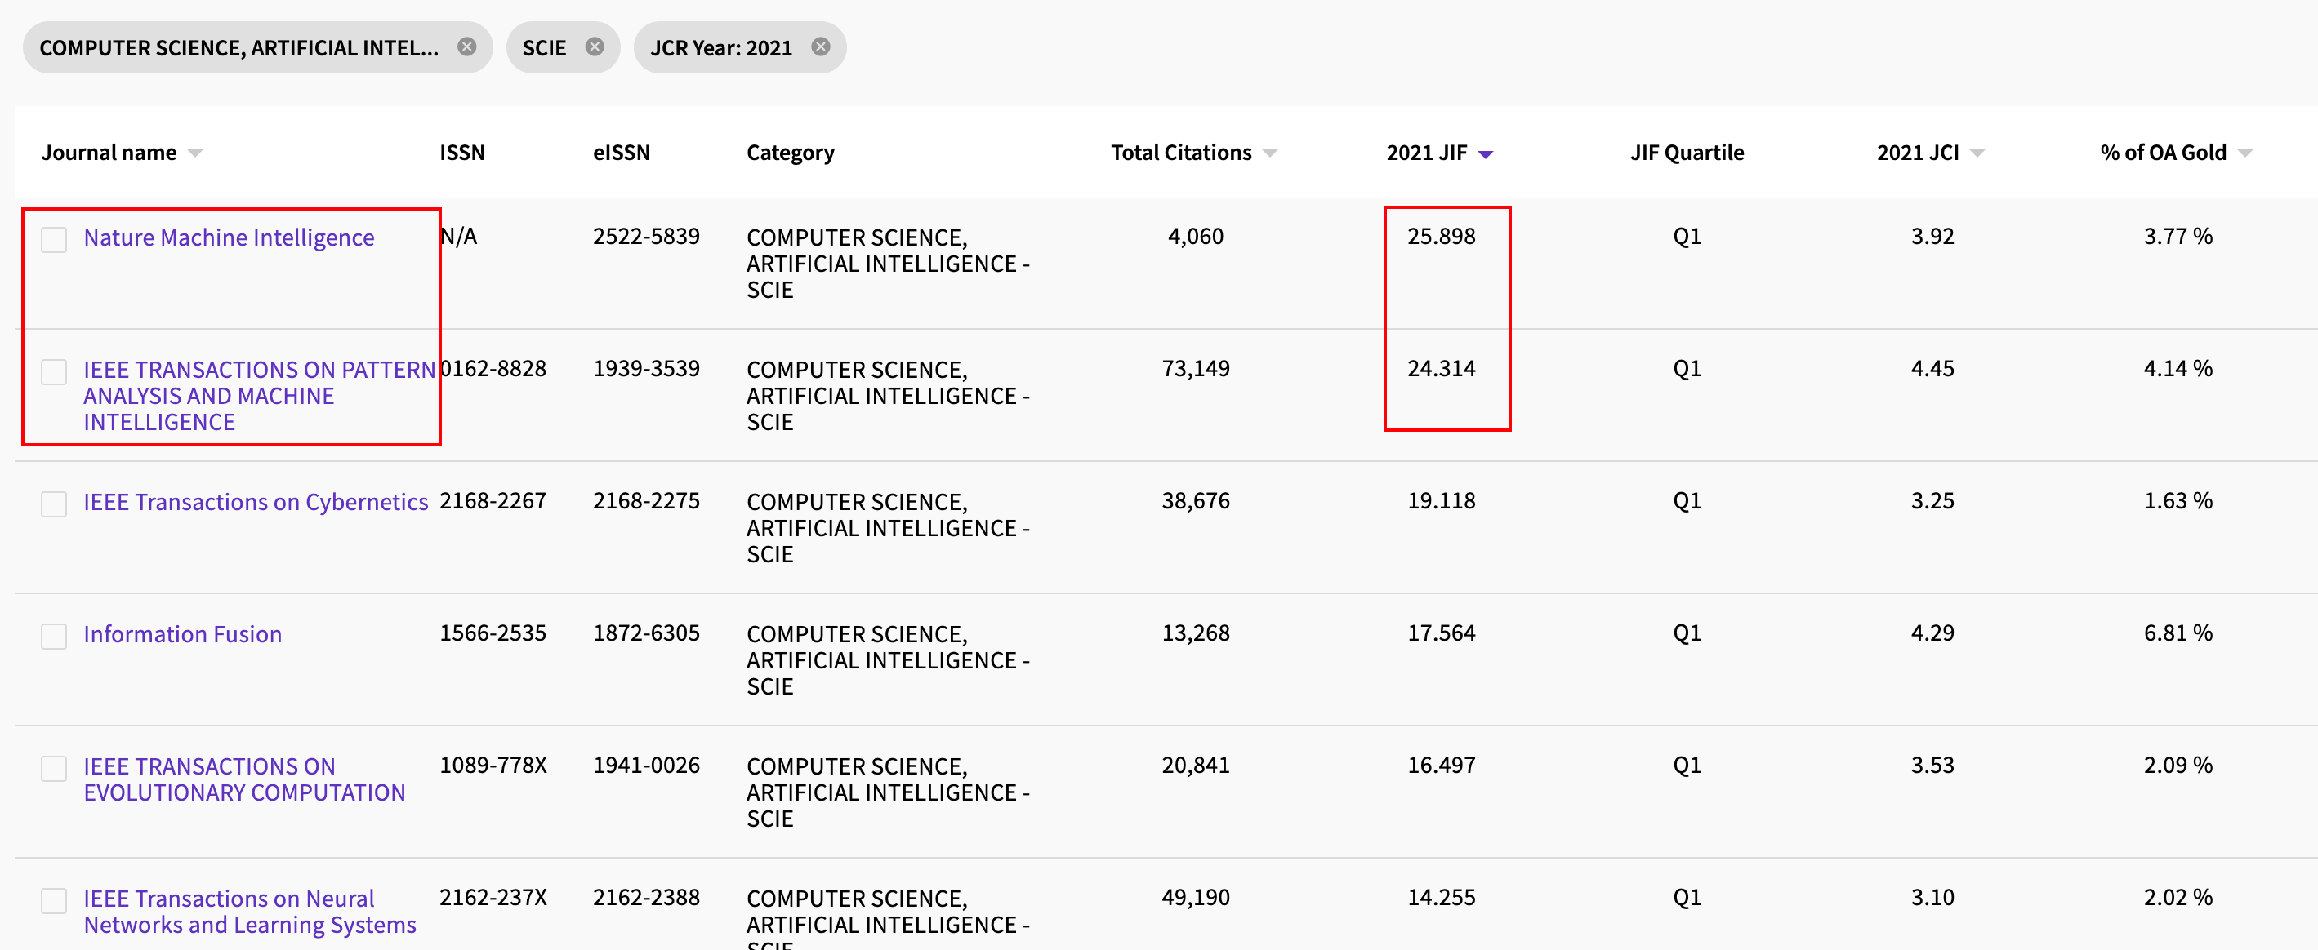The image size is (2318, 950).
Task: Remove the JCR Year 2021 filter chip
Action: (x=821, y=47)
